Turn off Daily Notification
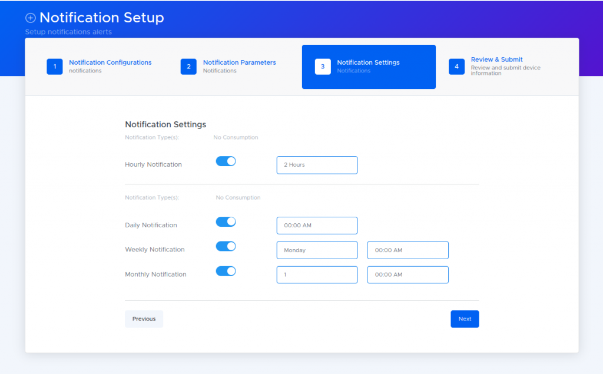 pyautogui.click(x=226, y=221)
